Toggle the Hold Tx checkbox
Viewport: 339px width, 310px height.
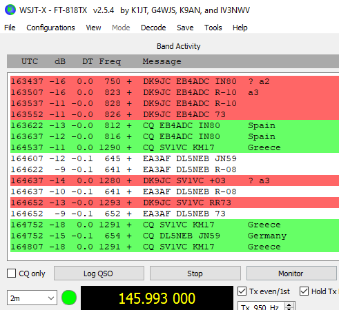click(304, 291)
